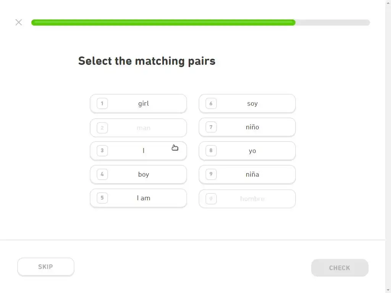
Task: Click the number 1 key badge
Action: coord(102,103)
